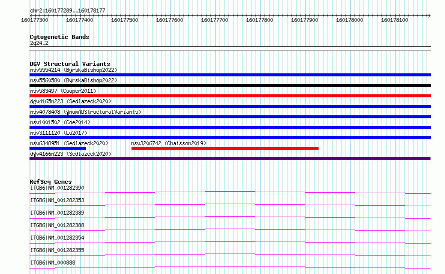
Task: Open variant nsv4078408 (gnomADStructuralVariants) label
Action: (85, 112)
